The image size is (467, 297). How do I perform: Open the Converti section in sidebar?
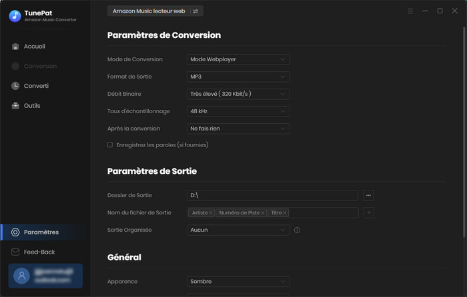[x=36, y=86]
